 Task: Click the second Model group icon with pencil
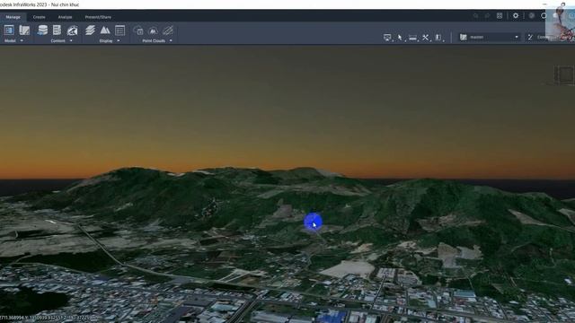[24, 30]
